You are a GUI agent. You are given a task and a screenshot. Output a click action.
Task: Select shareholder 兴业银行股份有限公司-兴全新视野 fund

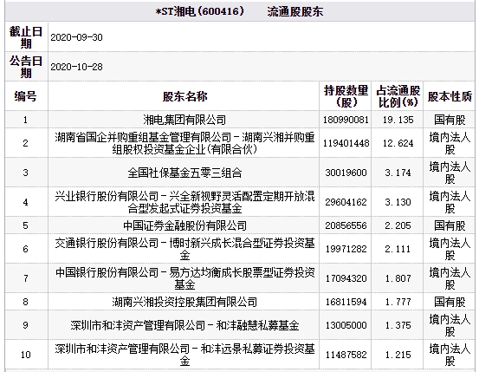[184, 202]
